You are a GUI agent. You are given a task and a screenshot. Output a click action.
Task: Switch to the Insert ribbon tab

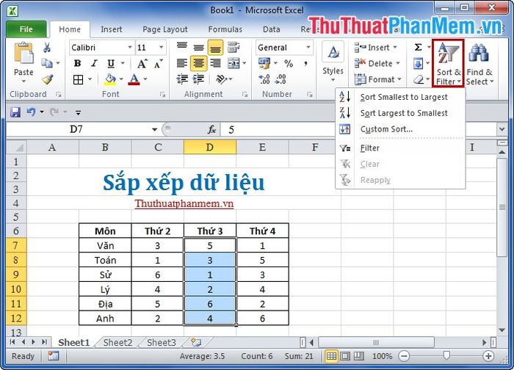(x=112, y=29)
